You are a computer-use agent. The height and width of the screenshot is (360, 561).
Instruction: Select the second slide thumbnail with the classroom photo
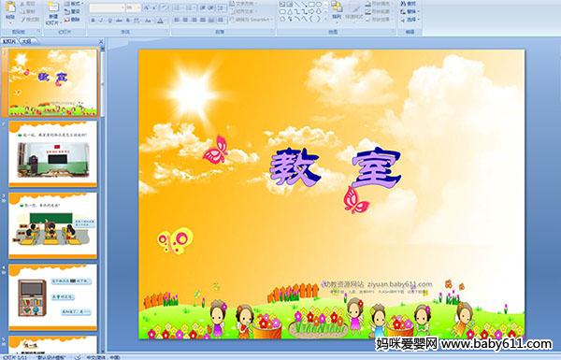pos(53,153)
